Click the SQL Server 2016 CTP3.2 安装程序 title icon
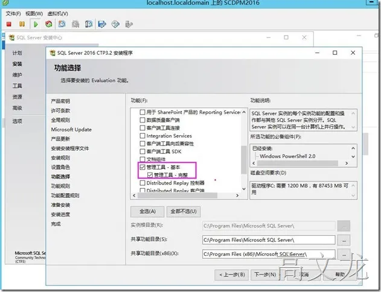This screenshot has width=381, height=292. tap(53, 53)
